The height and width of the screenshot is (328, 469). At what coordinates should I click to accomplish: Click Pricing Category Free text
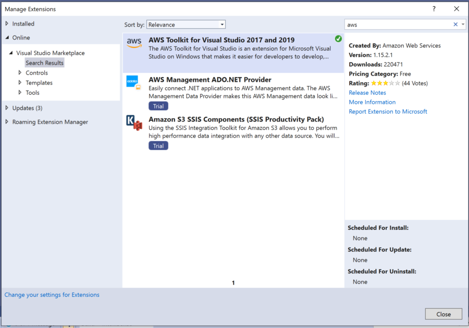tap(380, 74)
